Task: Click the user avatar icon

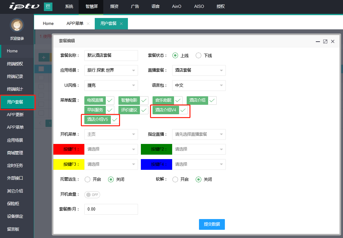Action: [x=17, y=25]
